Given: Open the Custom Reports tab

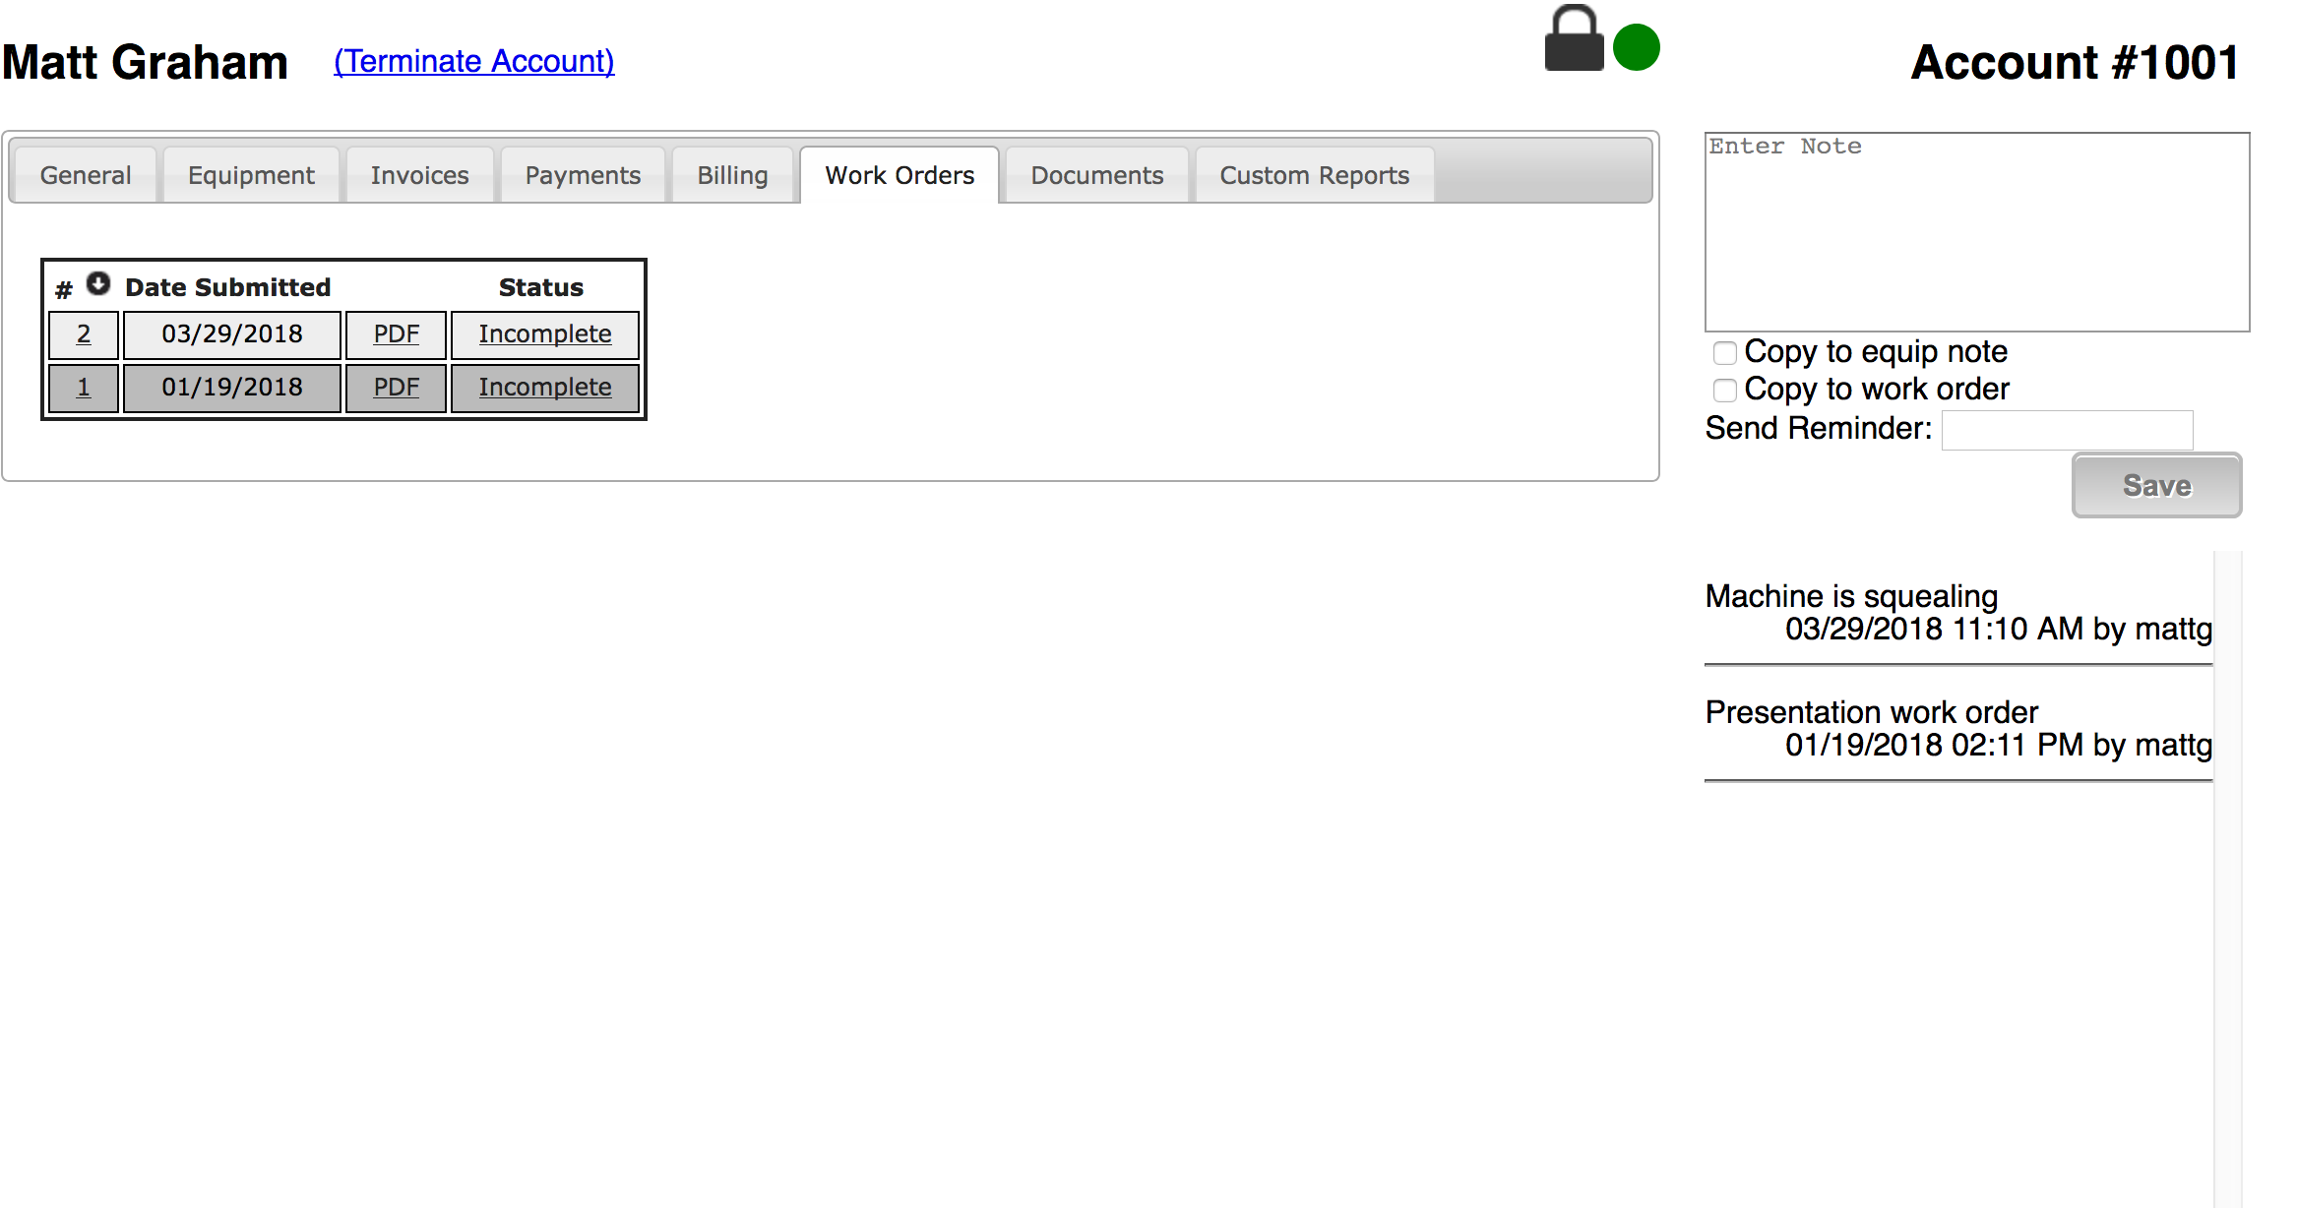Looking at the screenshot, I should 1315,175.
